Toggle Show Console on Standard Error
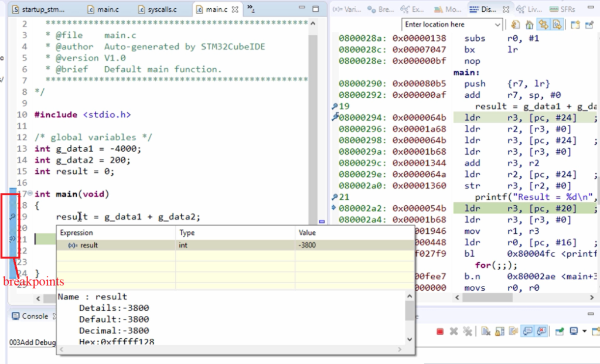 tap(541, 331)
